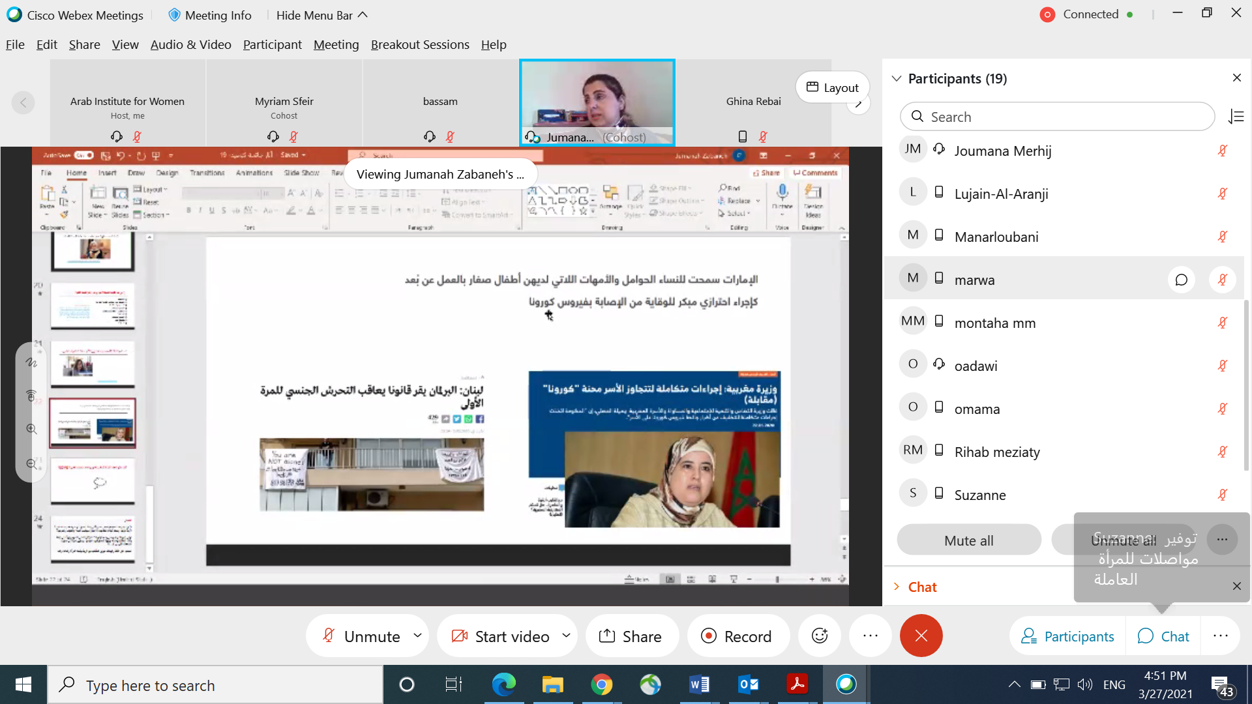Click the Windows Start button
This screenshot has height=704, width=1252.
pos(23,684)
